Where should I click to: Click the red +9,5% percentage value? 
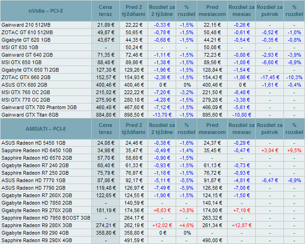pos(294,150)
